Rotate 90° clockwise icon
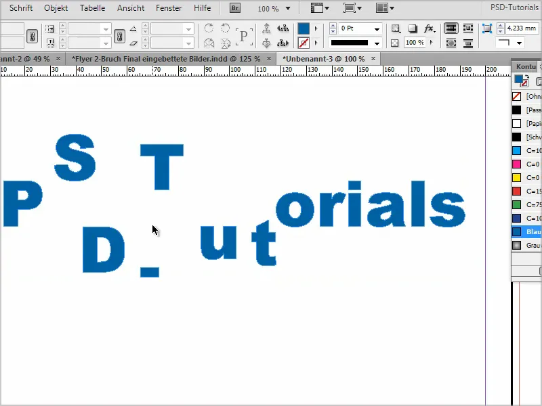 (209, 28)
